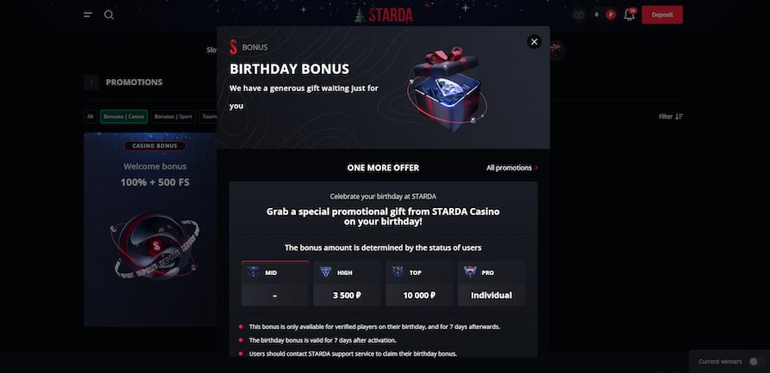Image resolution: width=770 pixels, height=373 pixels.
Task: Click the messages icon in header
Action: (579, 15)
